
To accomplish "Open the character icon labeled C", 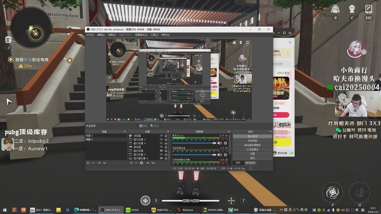I will [x=352, y=10].
